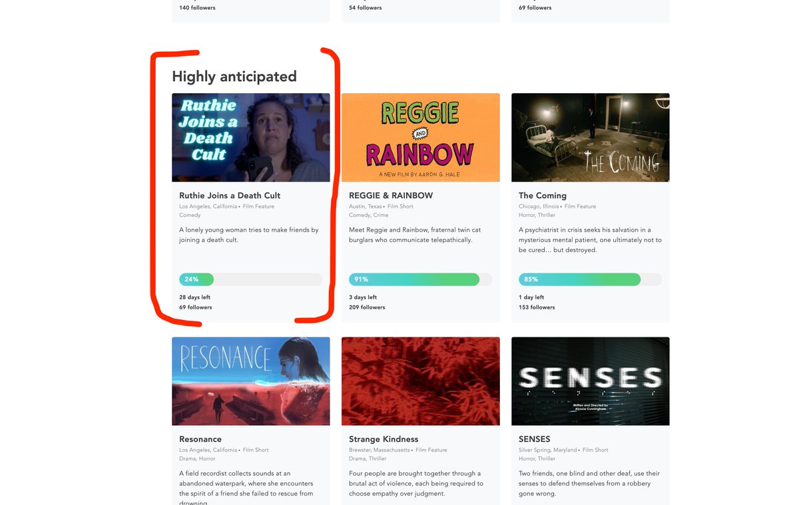Click 'Film Feature' label under Strange Kindness
The image size is (799, 505).
[431, 450]
